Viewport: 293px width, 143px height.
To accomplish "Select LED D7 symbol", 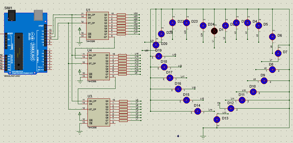I will click(278, 53).
